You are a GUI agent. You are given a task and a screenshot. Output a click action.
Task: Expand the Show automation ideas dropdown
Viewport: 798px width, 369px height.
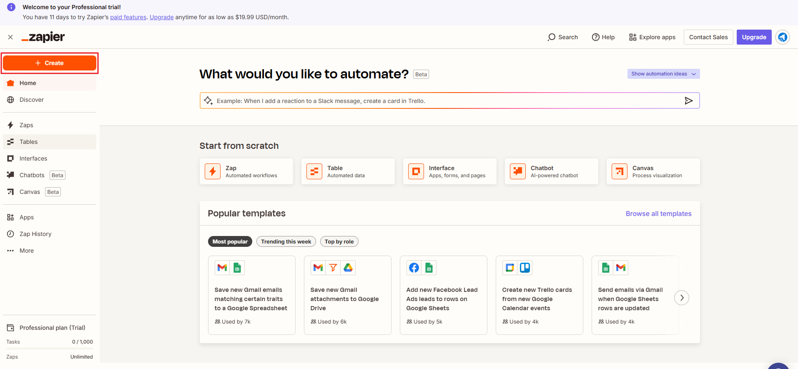663,74
